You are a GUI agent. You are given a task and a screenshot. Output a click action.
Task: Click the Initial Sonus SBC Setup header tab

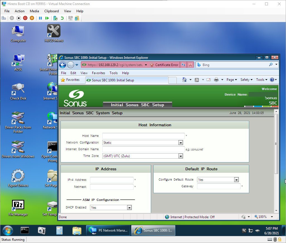coord(137,105)
